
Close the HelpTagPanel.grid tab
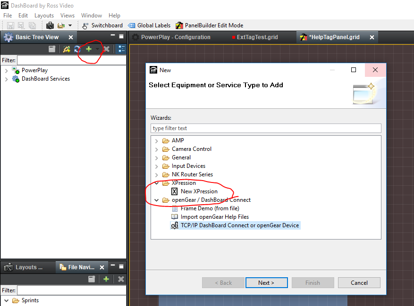tap(372, 37)
